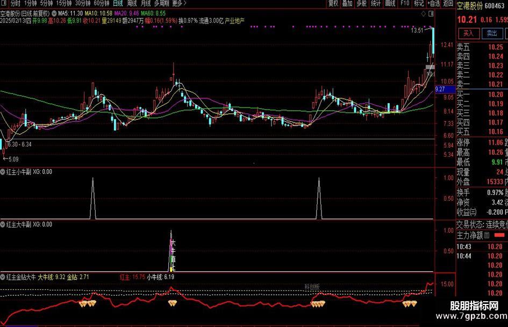Switch to the 周线 weekly chart tab

click(132, 3)
